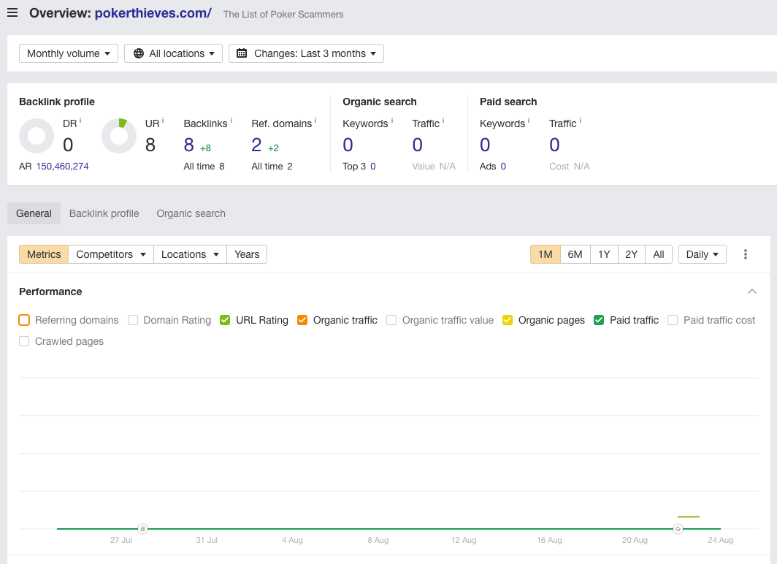Click the Paid search Traffic info icon

(x=581, y=121)
